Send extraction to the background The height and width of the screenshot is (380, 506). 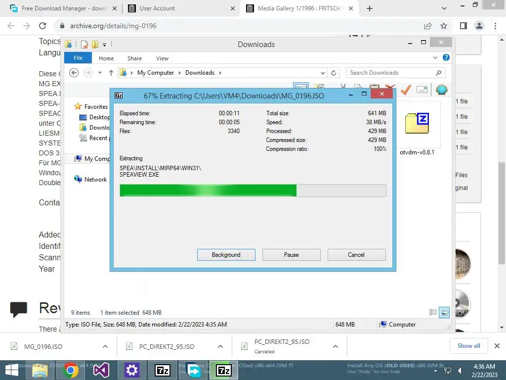(226, 255)
